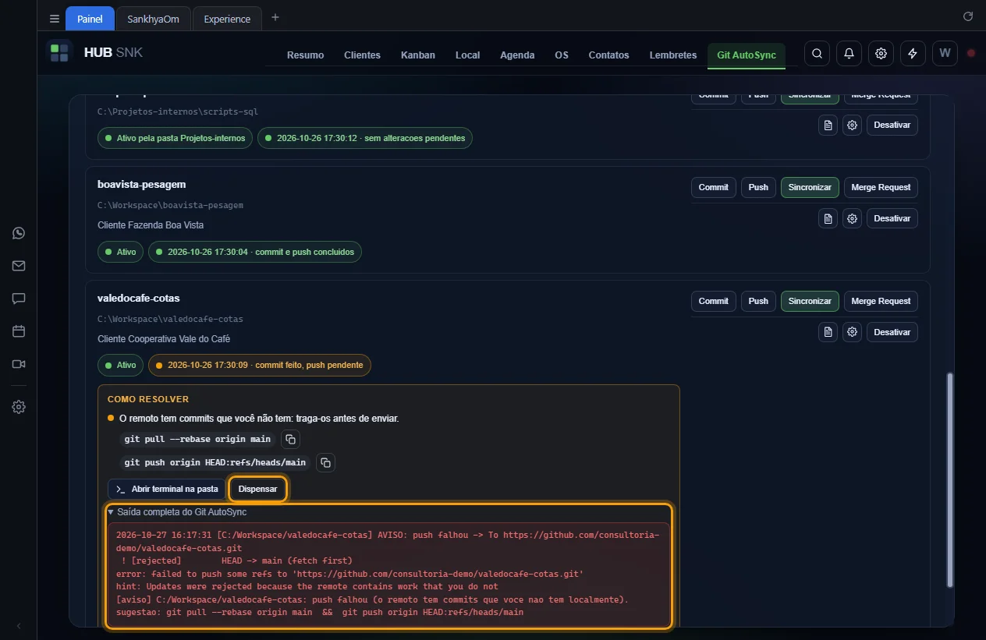Image resolution: width=986 pixels, height=640 pixels.
Task: Open WhatsApp from left sidebar
Action: tap(19, 233)
